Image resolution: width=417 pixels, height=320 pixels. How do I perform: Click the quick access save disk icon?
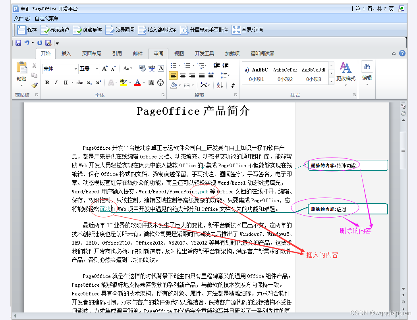coord(18,43)
